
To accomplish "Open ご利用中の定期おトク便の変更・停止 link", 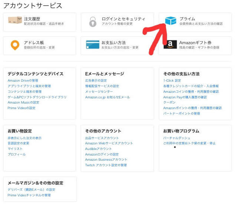I will tap(190, 143).
